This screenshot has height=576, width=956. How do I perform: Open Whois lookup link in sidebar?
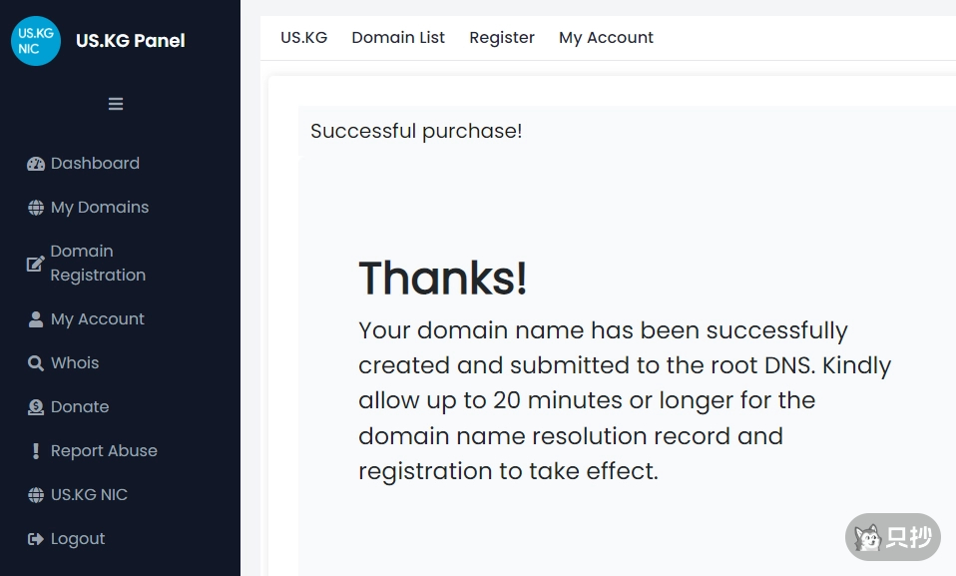click(75, 363)
